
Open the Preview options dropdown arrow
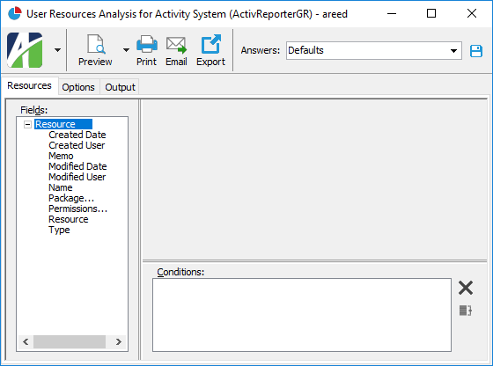pyautogui.click(x=126, y=50)
